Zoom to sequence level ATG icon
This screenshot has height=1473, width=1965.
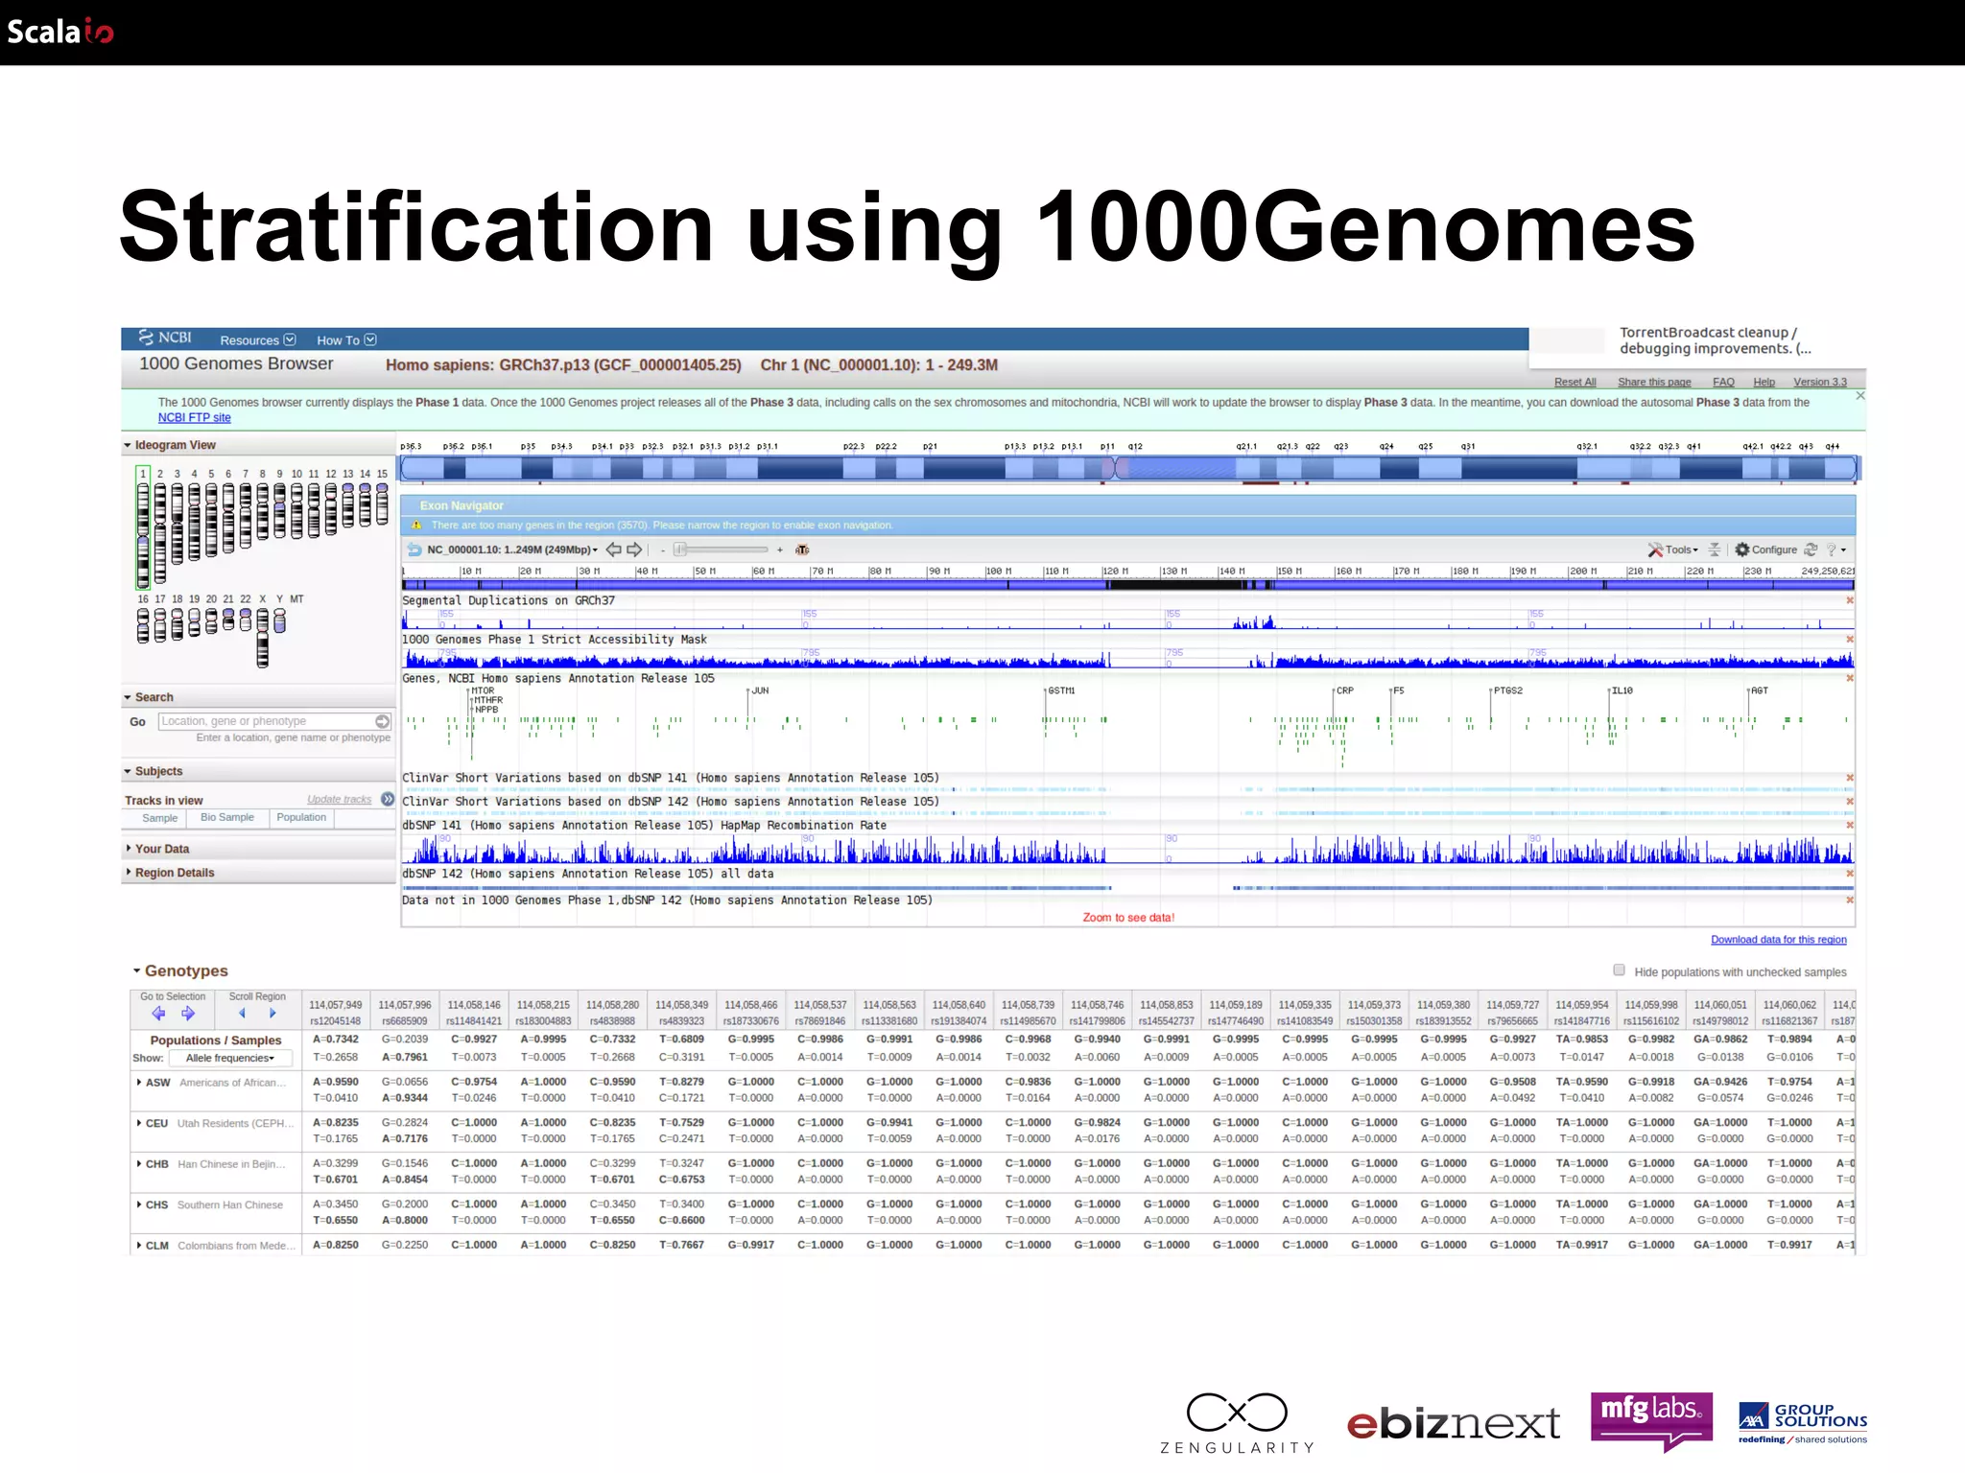point(802,549)
